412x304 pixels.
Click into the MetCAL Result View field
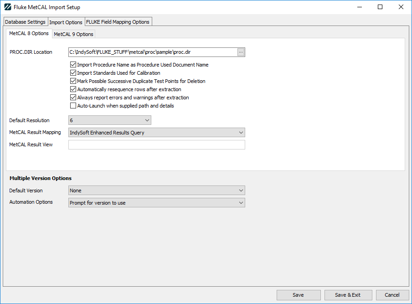[156, 145]
